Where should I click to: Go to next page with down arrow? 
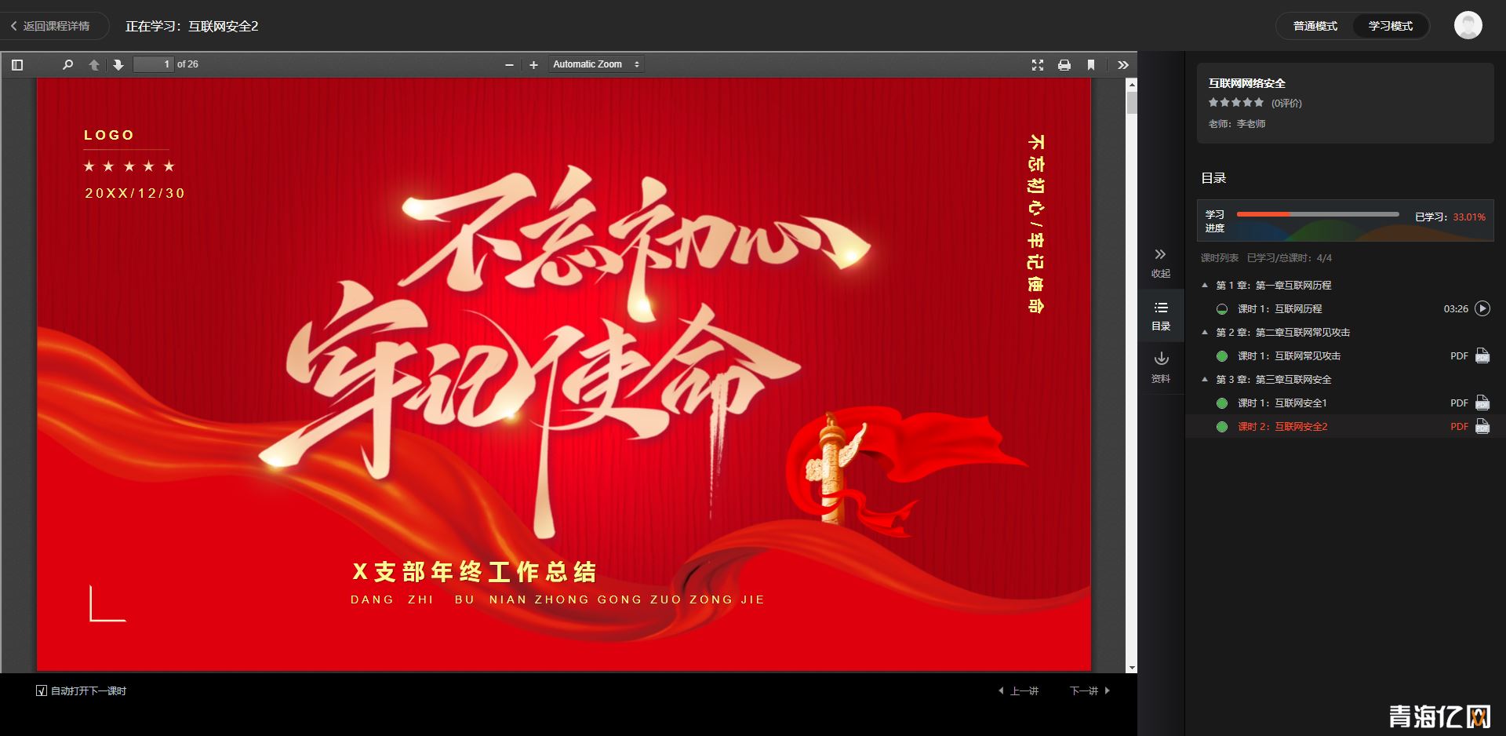[118, 65]
